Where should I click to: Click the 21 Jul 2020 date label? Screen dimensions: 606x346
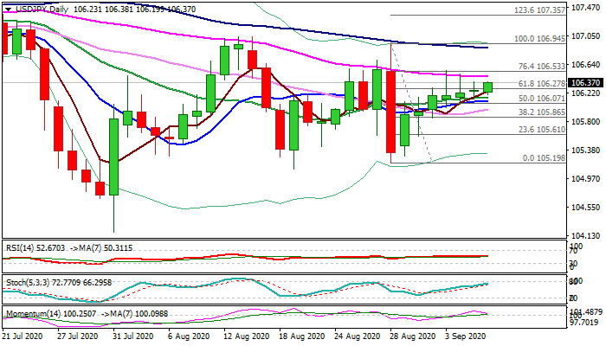[23, 336]
